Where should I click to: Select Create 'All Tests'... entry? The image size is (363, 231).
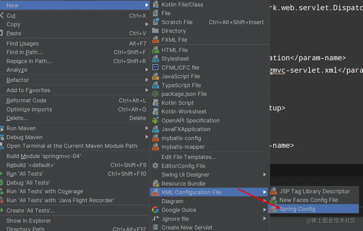tap(75, 211)
